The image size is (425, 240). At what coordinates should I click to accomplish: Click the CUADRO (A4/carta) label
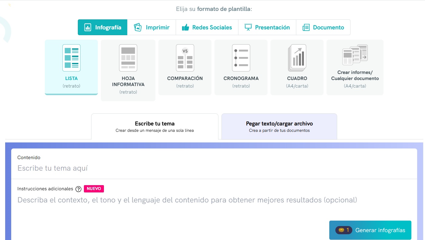(297, 82)
